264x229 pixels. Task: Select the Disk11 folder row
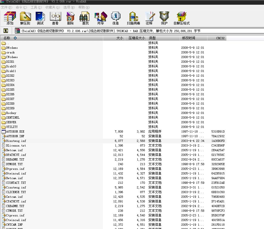113,71
